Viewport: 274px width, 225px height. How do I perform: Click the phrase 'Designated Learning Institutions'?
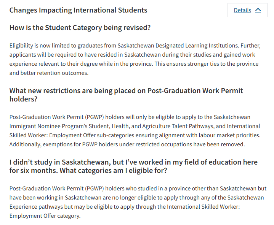pyautogui.click(x=197, y=46)
